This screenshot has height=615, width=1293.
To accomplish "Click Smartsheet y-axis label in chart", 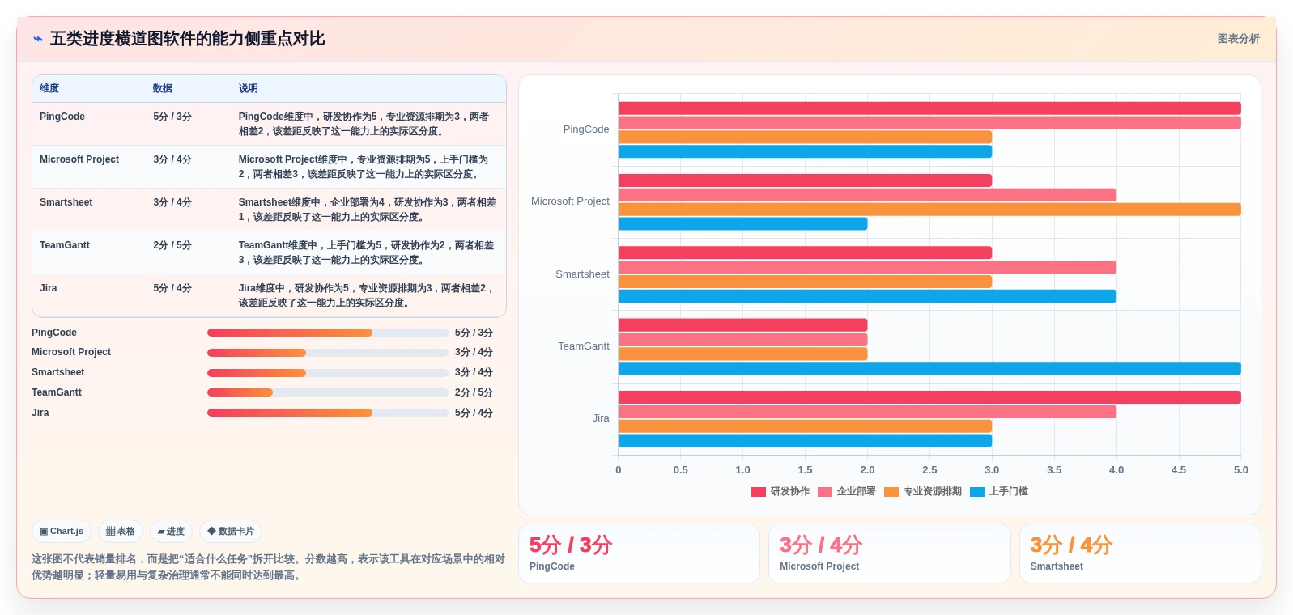I will 582,274.
